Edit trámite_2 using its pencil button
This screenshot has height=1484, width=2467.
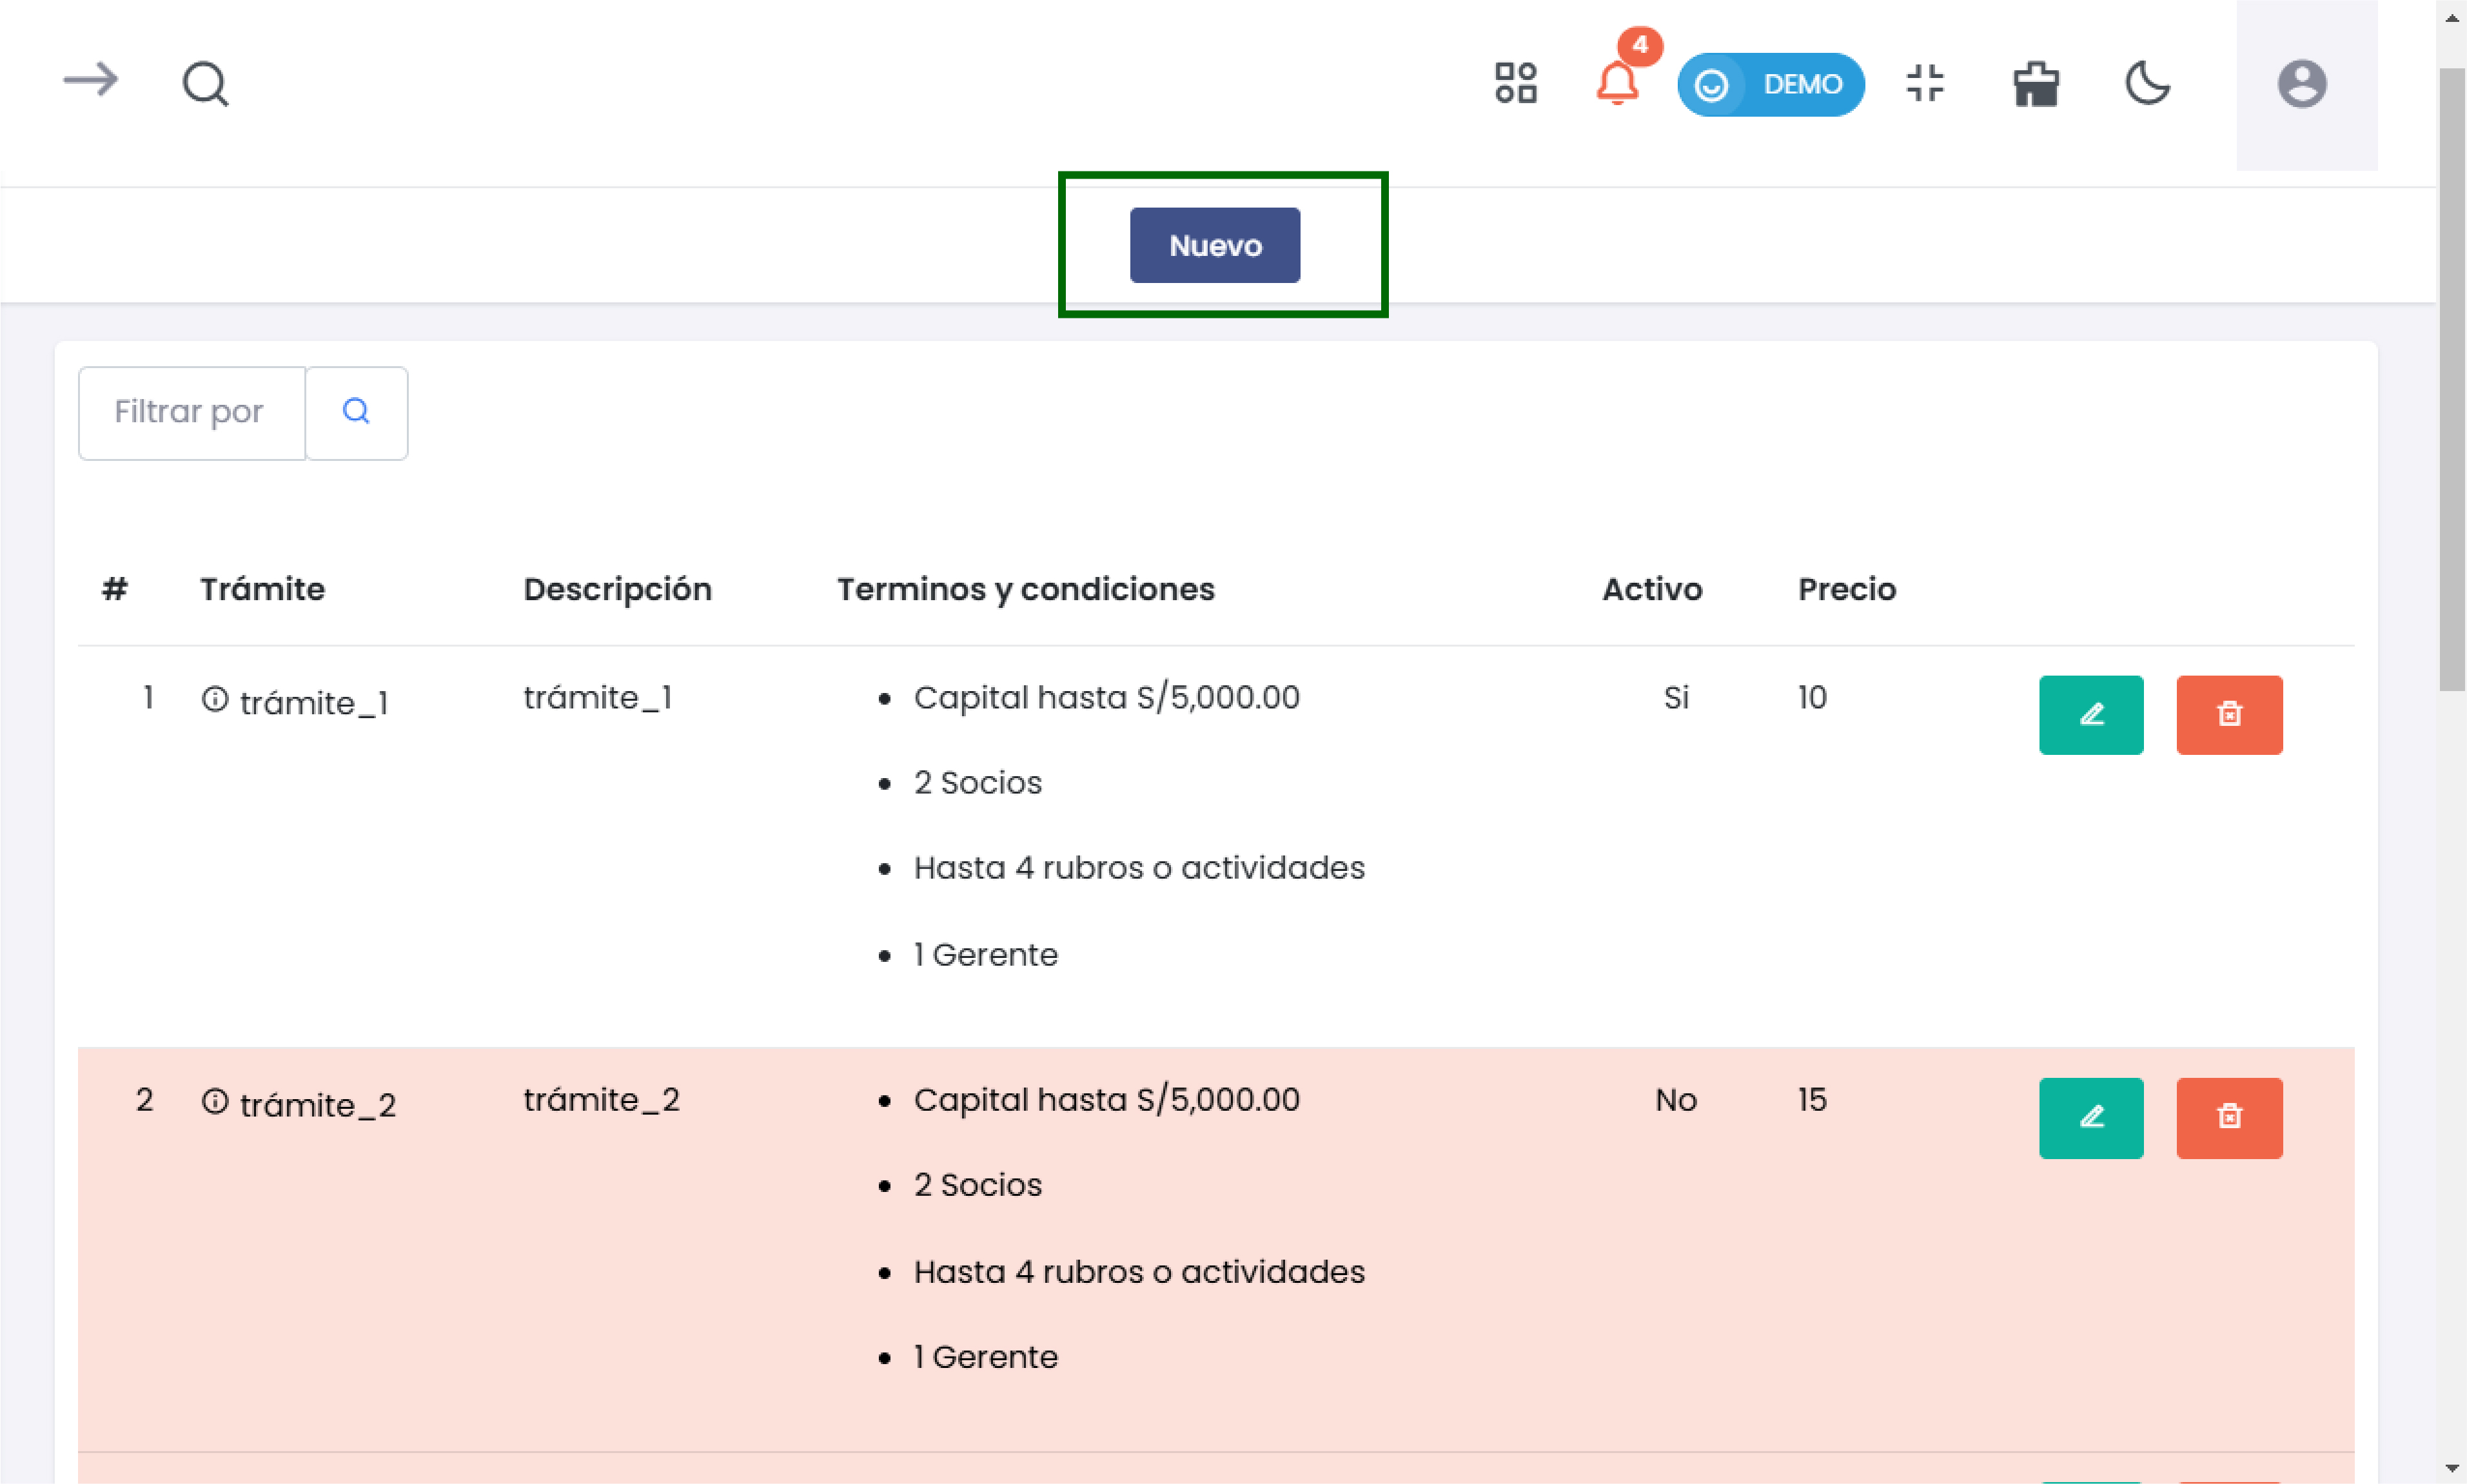(2091, 1118)
